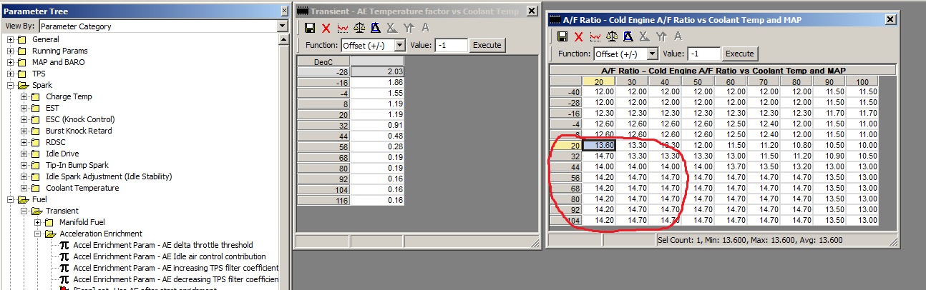This screenshot has width=926, height=290.
Task: Click Execute in the Transient window
Action: pos(487,45)
